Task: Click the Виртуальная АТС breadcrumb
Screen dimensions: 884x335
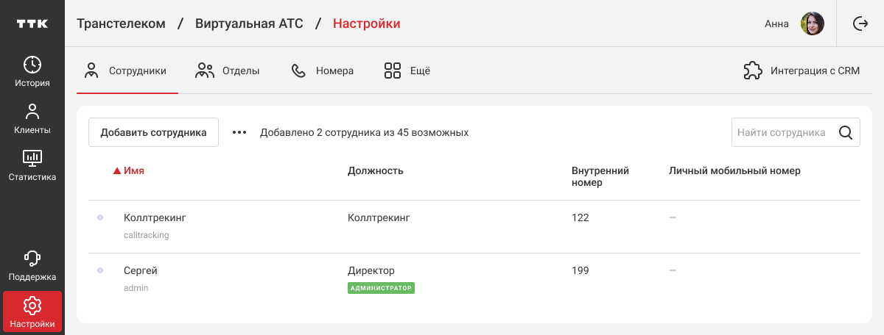Action: point(250,24)
